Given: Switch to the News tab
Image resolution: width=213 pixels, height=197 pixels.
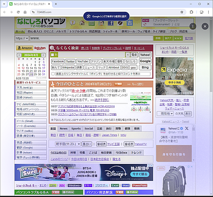Looking at the screenshot, I should pos(63,128).
